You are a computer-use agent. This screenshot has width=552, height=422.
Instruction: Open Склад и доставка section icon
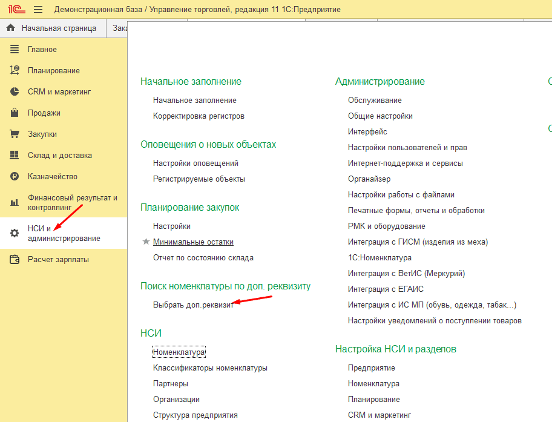pos(15,155)
